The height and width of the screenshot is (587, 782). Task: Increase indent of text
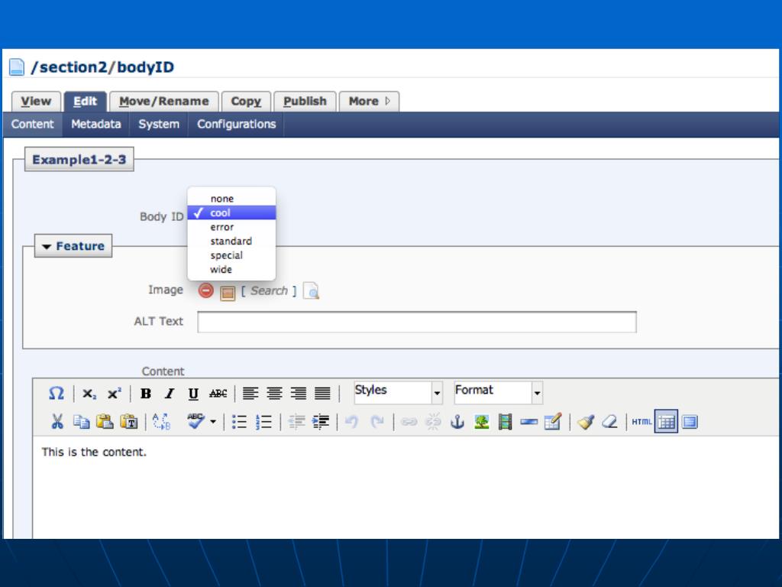click(x=321, y=422)
